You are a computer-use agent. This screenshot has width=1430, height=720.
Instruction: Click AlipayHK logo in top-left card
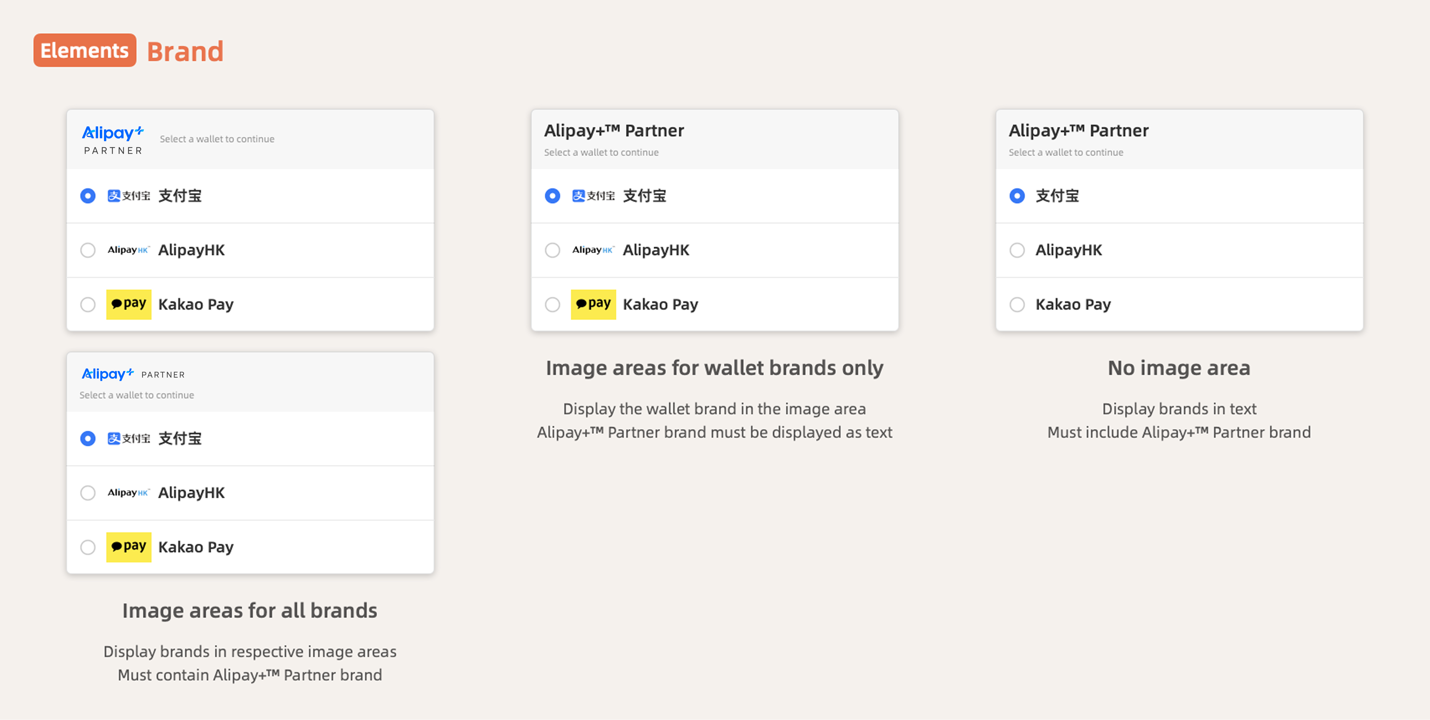(128, 250)
